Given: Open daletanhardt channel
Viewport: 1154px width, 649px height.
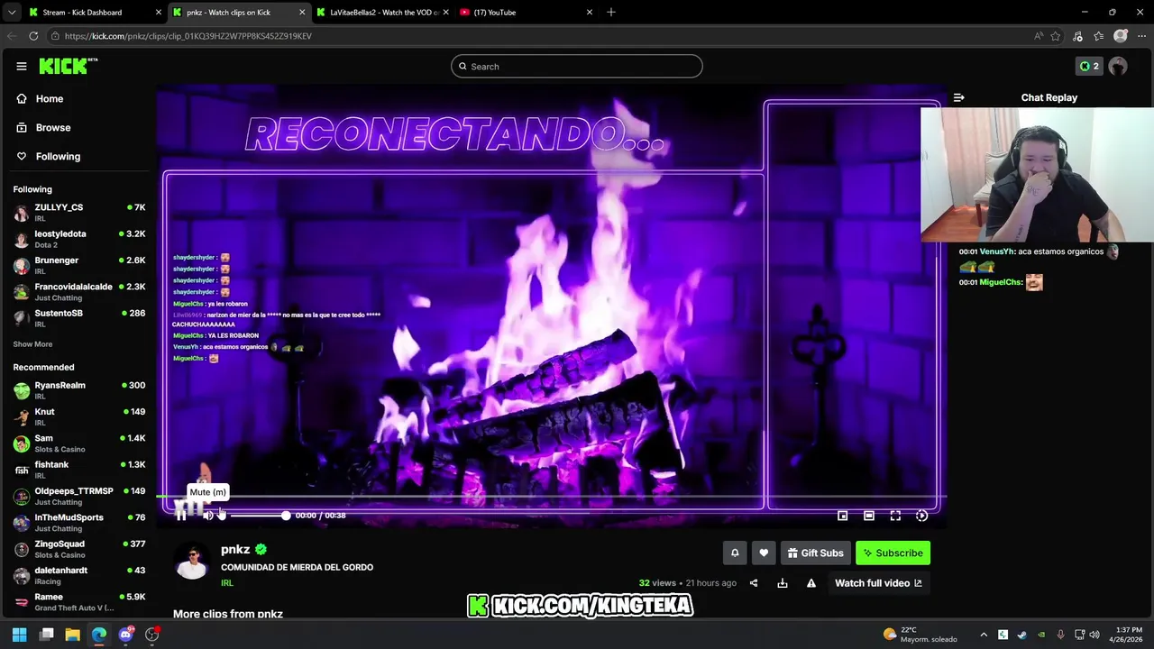Looking at the screenshot, I should [x=78, y=575].
